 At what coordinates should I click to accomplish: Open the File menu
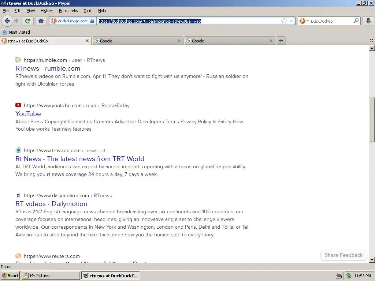click(5, 11)
